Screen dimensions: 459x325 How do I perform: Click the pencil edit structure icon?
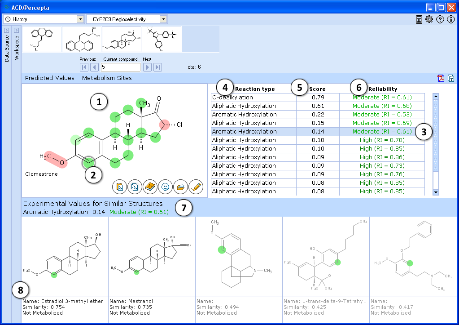point(196,186)
